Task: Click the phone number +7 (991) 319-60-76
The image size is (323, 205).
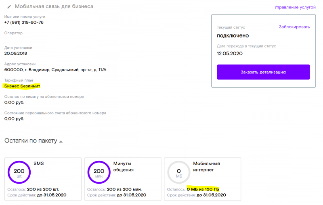Action: click(24, 23)
